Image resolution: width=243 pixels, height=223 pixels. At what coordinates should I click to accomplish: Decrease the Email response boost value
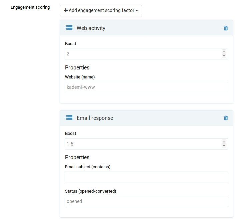[x=224, y=146]
